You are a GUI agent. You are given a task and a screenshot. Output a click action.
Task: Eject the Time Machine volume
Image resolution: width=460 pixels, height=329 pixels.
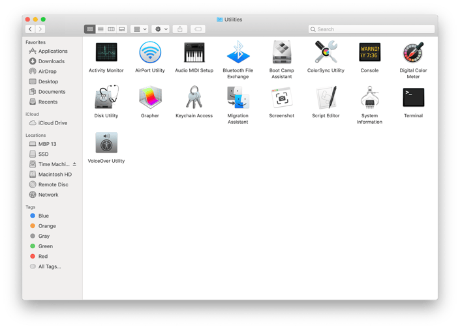[74, 164]
